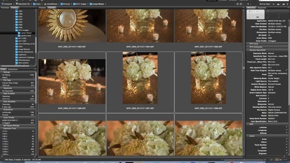
Task: Click the search field at top right
Action: tap(273, 0)
